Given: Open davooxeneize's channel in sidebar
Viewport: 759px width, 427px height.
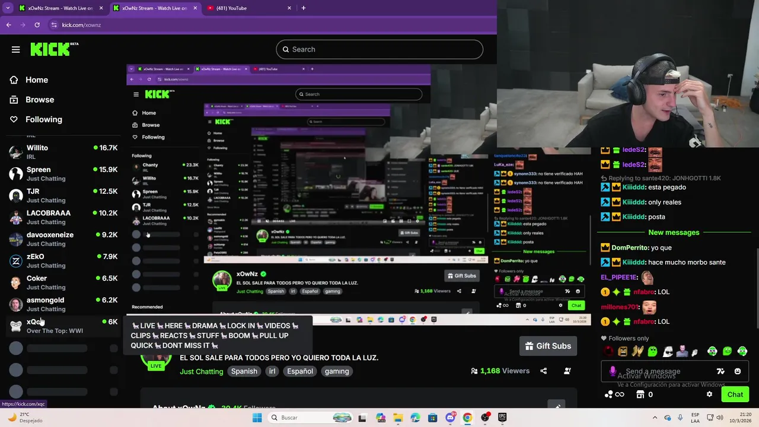Looking at the screenshot, I should [x=63, y=239].
